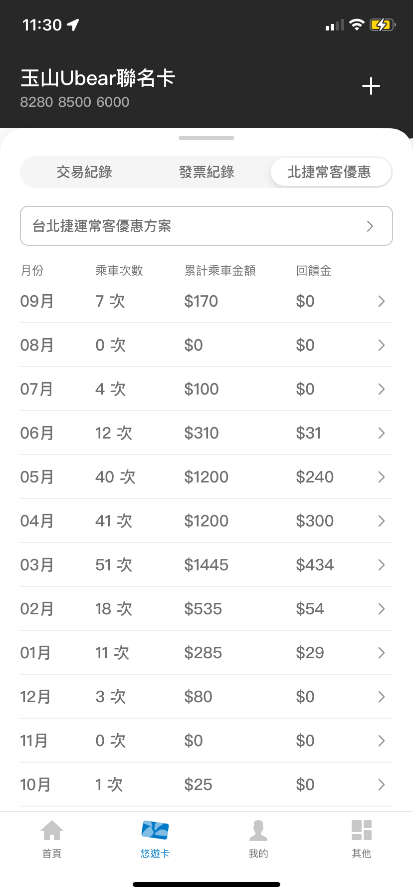The height and width of the screenshot is (895, 413).
Task: Switch to 發票紀錄 tab
Action: (206, 172)
